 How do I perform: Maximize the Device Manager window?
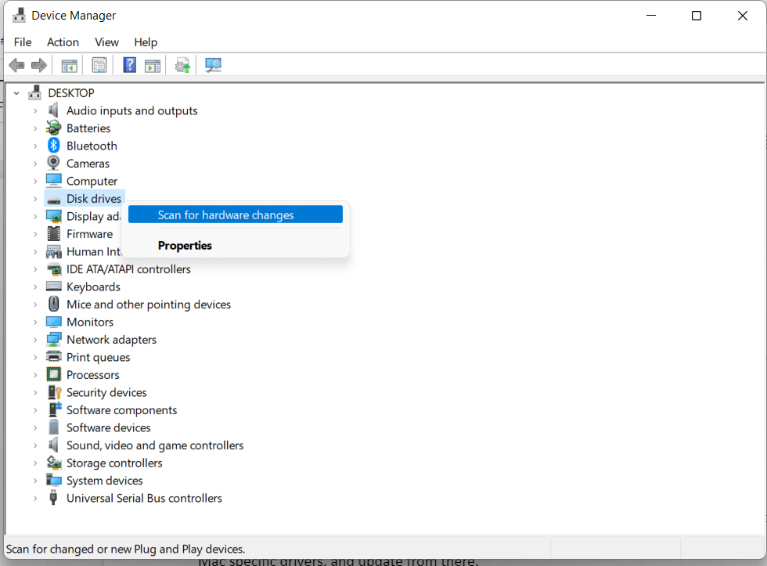697,16
